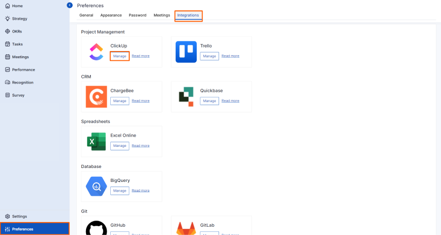
Task: Click the GitHub card title
Action: [x=117, y=225]
